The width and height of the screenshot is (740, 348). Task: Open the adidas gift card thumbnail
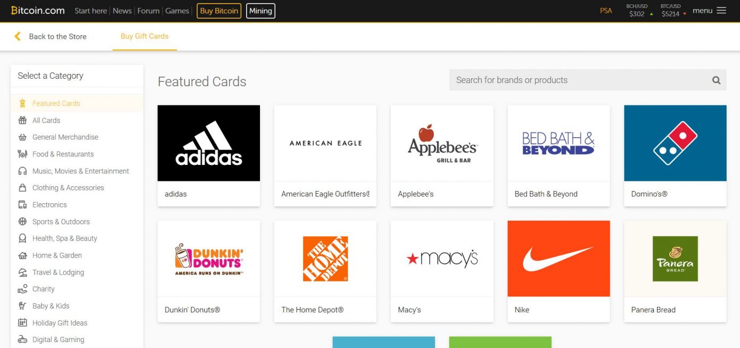click(x=209, y=143)
